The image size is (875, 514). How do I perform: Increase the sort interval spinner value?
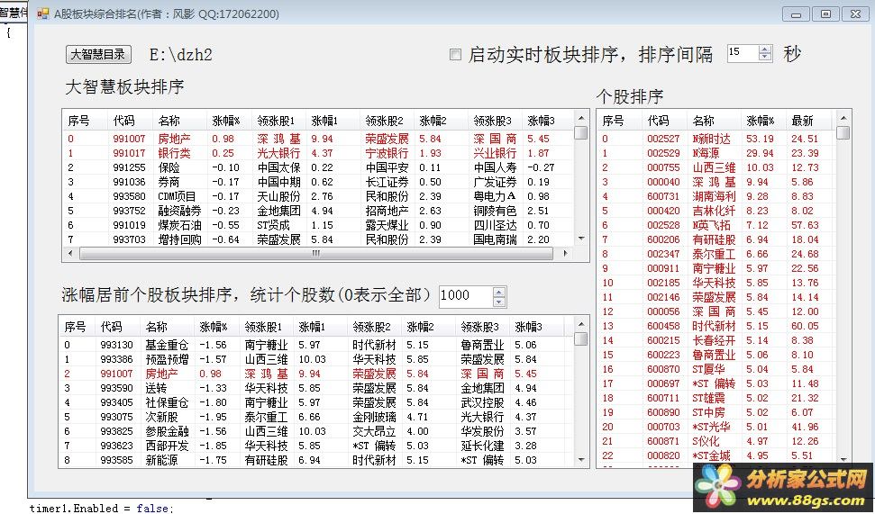765,50
